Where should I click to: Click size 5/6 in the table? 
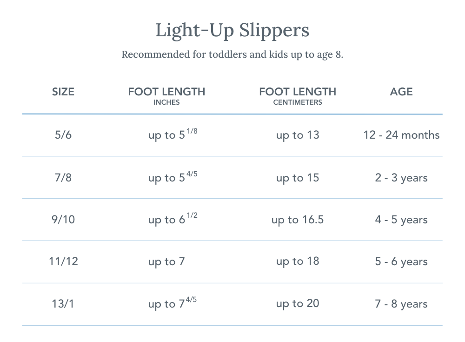pyautogui.click(x=63, y=135)
